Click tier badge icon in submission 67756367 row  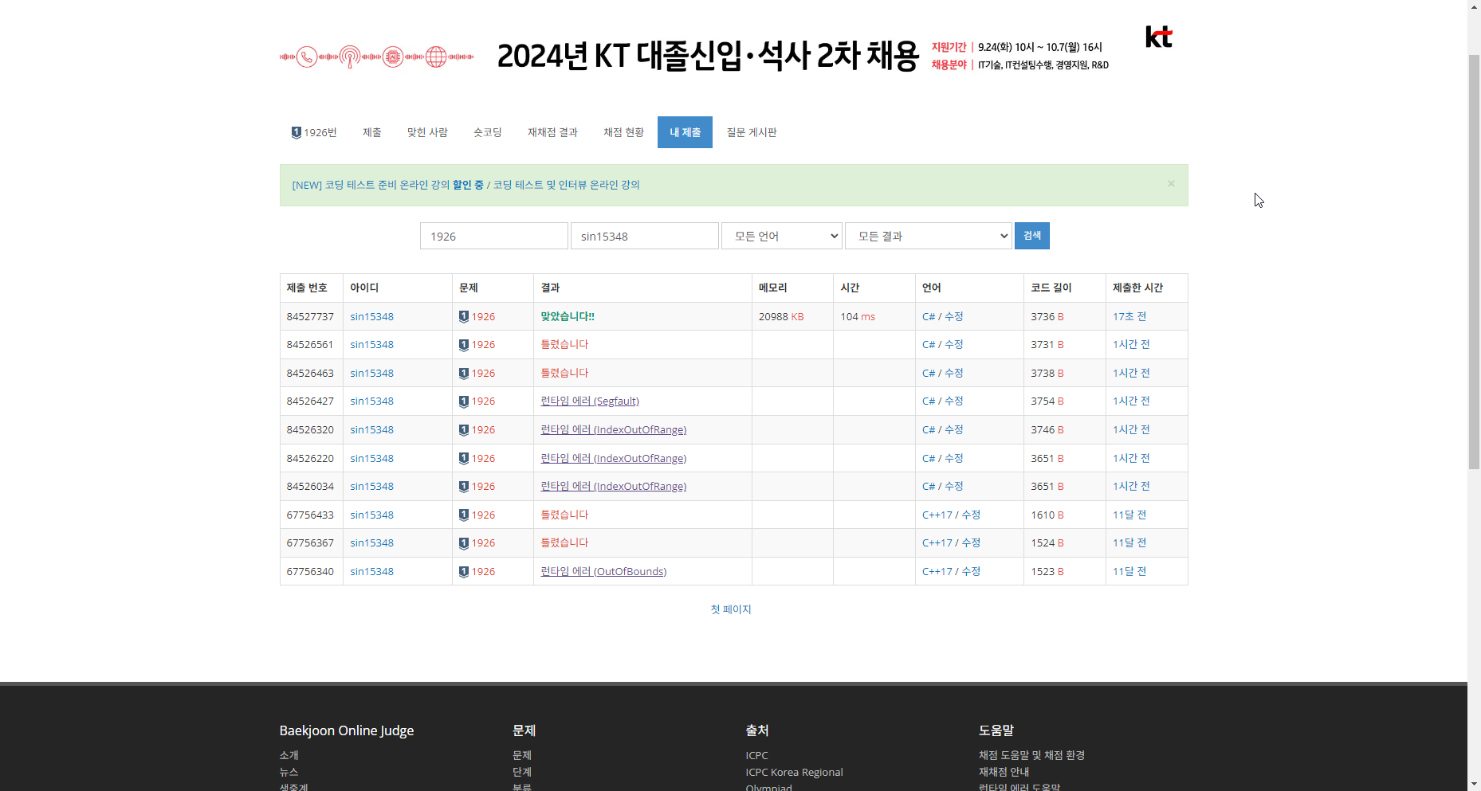[x=464, y=543]
